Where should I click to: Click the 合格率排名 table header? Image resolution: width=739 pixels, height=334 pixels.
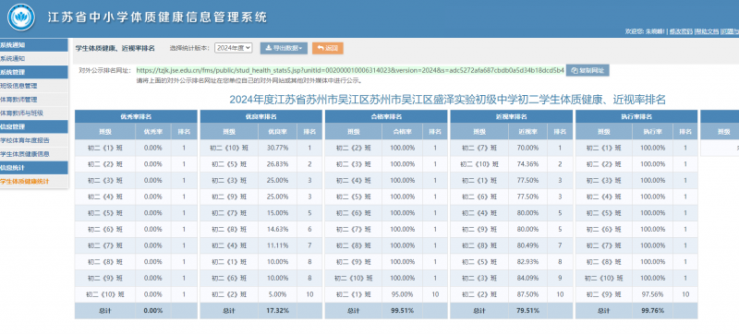(386, 116)
